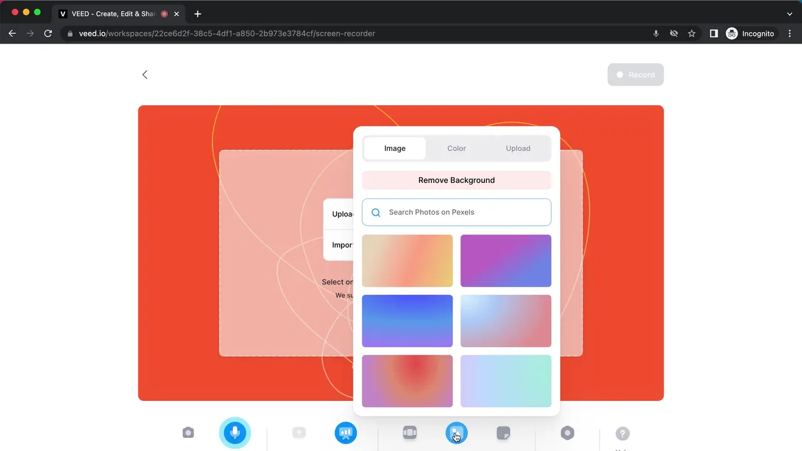The width and height of the screenshot is (802, 451).
Task: Bookmark this page with the star icon
Action: (692, 34)
